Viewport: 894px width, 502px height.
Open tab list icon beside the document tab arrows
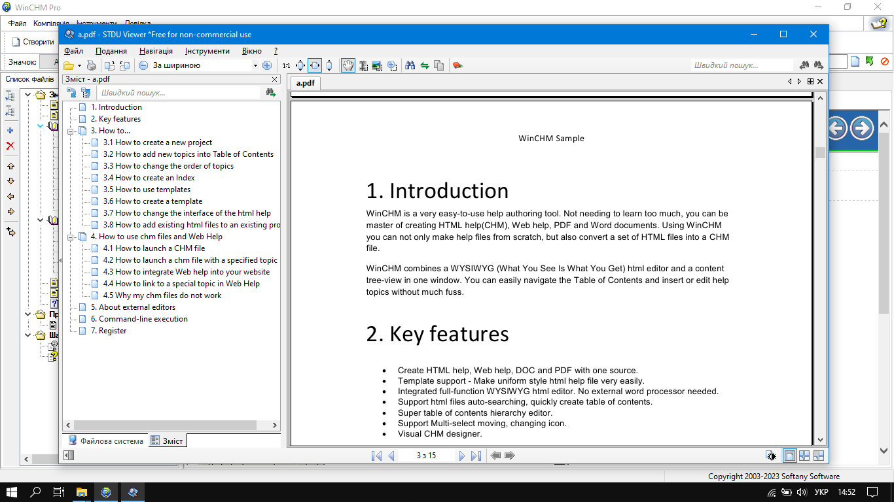click(810, 82)
